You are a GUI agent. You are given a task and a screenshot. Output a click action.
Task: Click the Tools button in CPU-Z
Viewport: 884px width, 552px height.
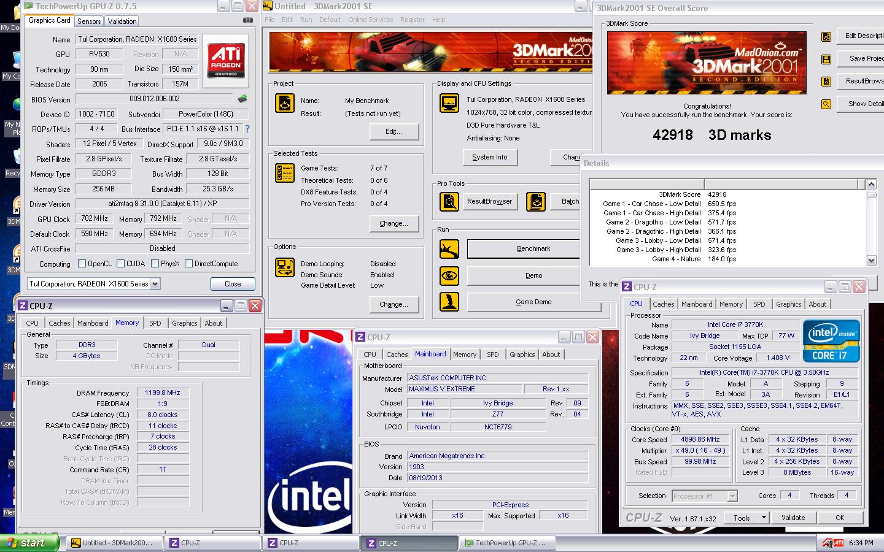point(742,518)
